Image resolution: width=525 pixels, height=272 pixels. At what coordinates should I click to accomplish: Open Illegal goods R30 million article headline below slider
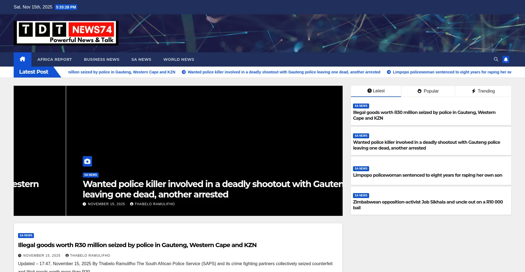point(137,245)
